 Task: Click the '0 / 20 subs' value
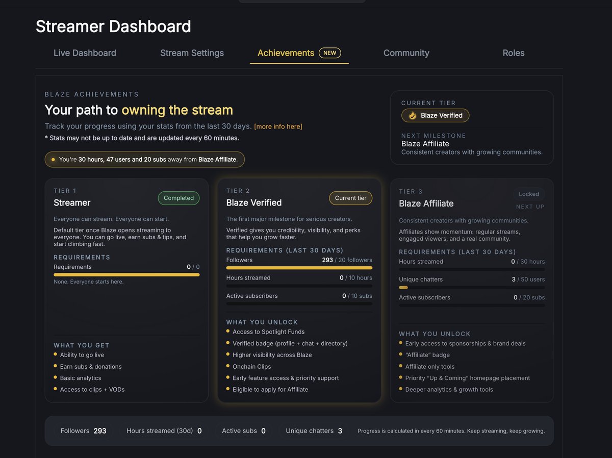click(x=529, y=297)
